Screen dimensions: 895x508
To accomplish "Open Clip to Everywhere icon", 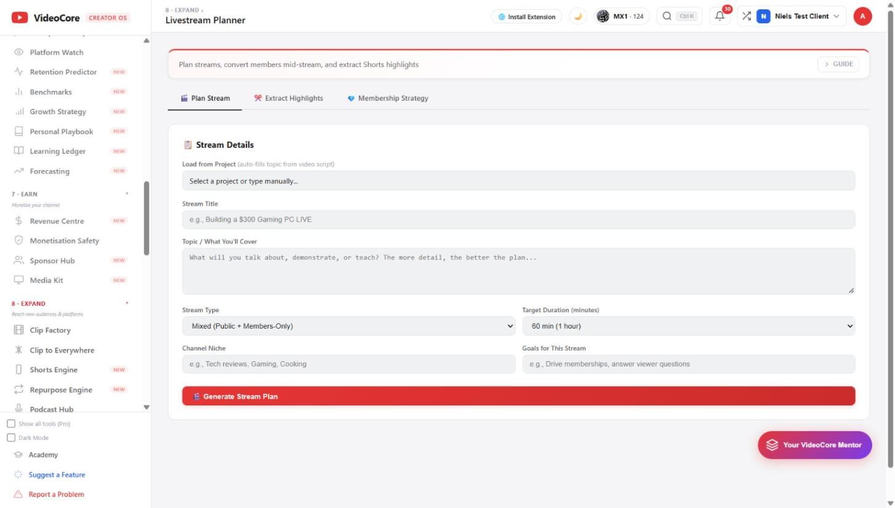I will tap(18, 350).
